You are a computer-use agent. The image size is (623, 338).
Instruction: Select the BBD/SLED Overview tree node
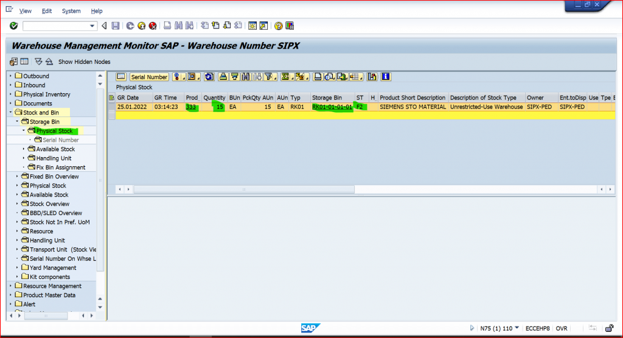(55, 213)
